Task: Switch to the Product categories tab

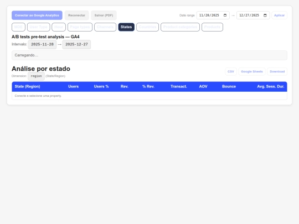Action: 180,27
